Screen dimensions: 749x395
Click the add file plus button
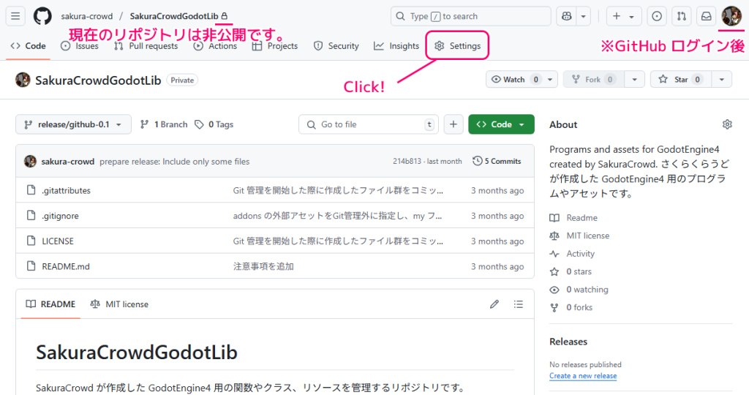pos(453,124)
